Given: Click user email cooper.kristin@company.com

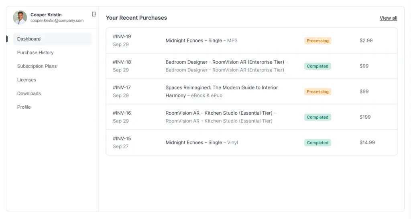Looking at the screenshot, I should pyautogui.click(x=57, y=20).
